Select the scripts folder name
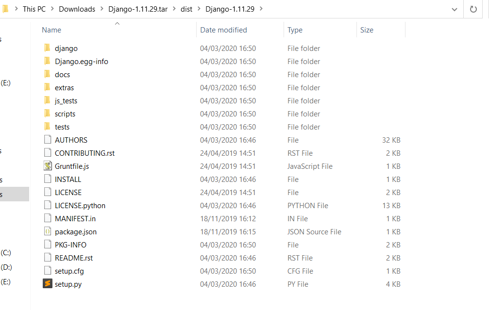 pos(65,114)
